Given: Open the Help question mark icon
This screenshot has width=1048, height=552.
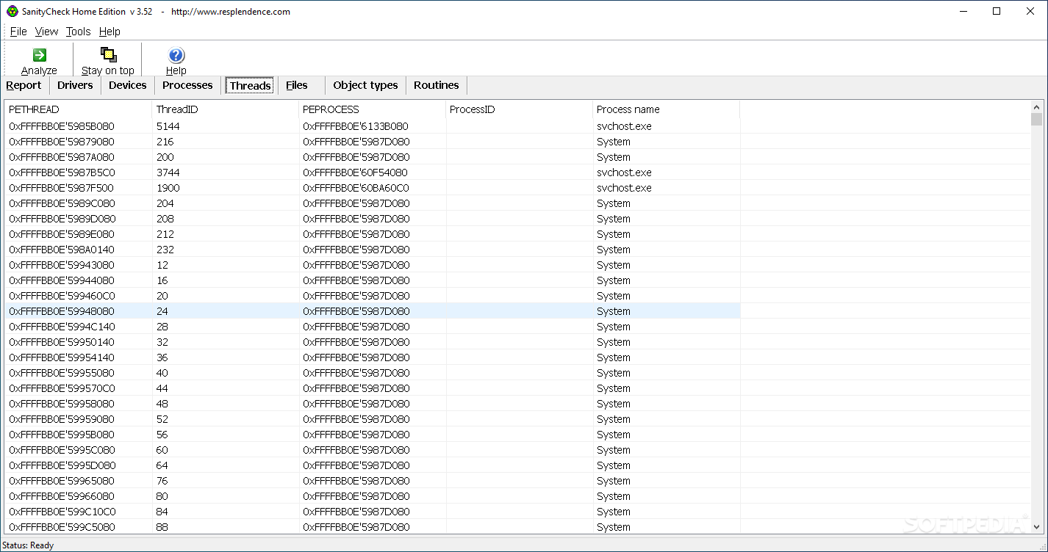Looking at the screenshot, I should point(176,55).
